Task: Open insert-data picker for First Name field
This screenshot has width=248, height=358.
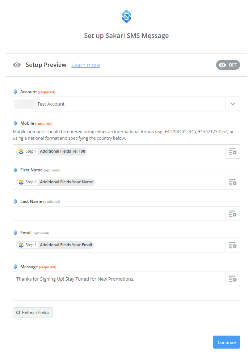Action: (x=233, y=182)
